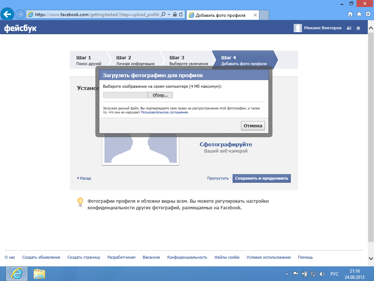
Task: Close the Internet Explorer window
Action: pyautogui.click(x=365, y=4)
